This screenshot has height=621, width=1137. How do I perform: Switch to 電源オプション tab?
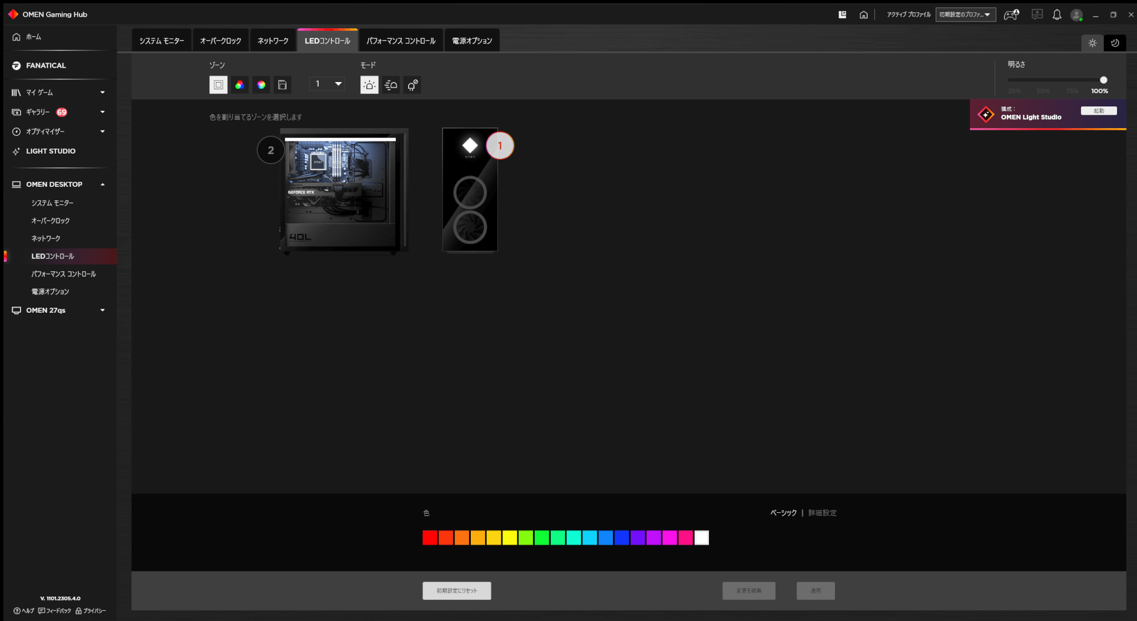click(x=472, y=40)
